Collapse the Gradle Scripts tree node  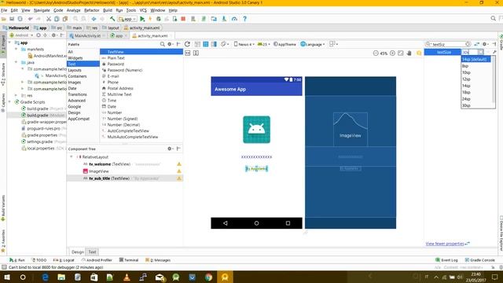pyautogui.click(x=9, y=101)
